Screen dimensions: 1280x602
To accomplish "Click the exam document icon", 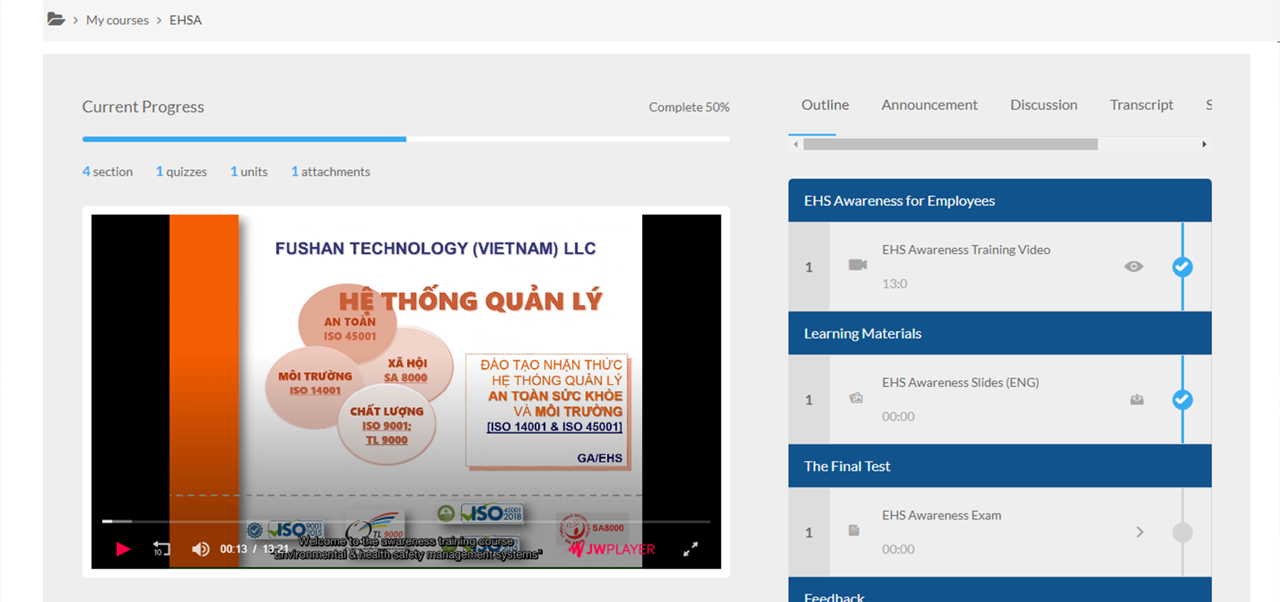I will (854, 530).
